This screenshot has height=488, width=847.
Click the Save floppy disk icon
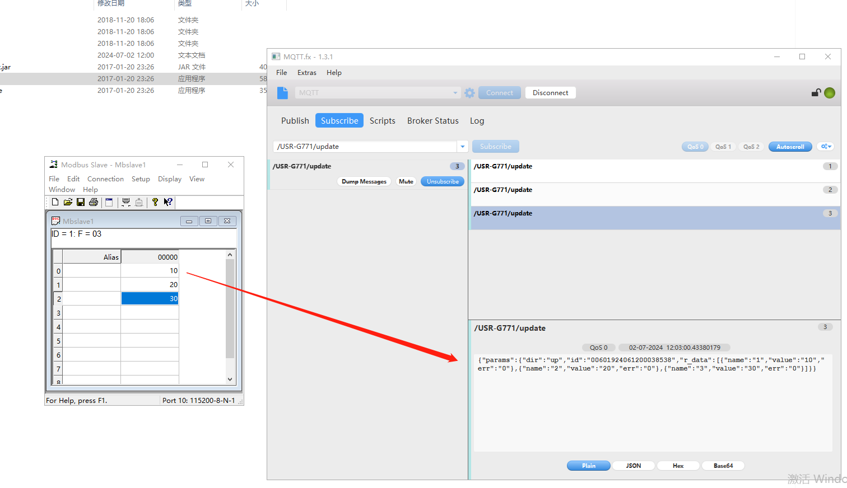[81, 202]
